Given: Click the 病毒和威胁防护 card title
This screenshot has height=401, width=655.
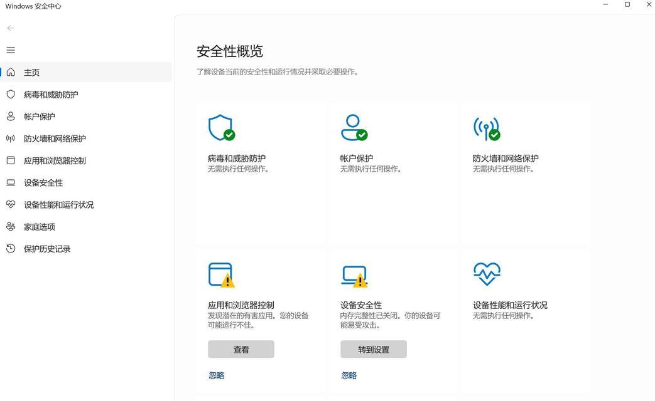Looking at the screenshot, I should click(236, 159).
